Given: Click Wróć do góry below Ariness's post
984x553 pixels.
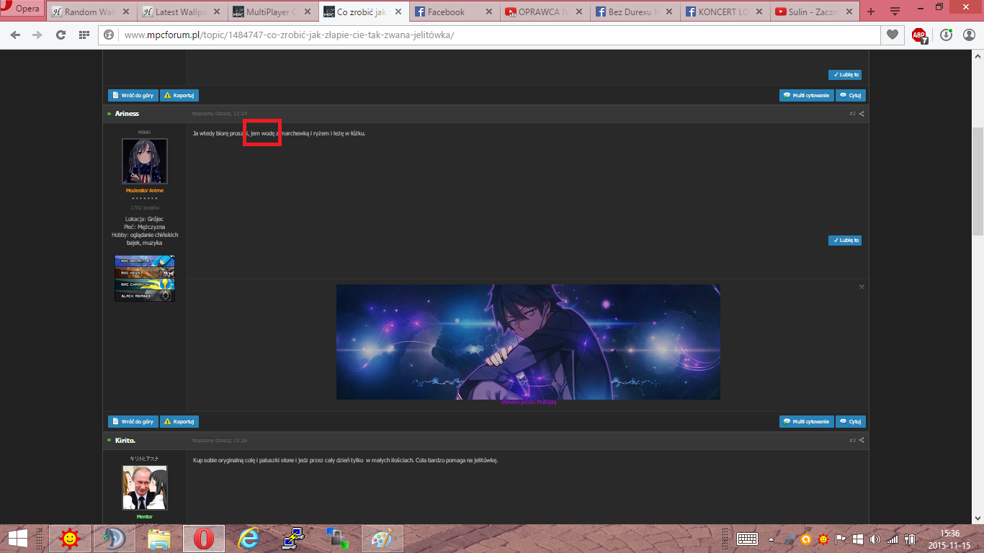Looking at the screenshot, I should click(133, 422).
